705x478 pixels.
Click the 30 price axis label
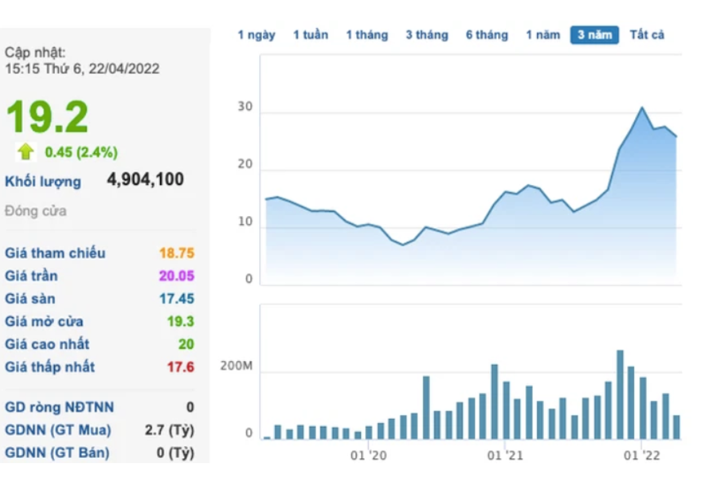click(245, 107)
